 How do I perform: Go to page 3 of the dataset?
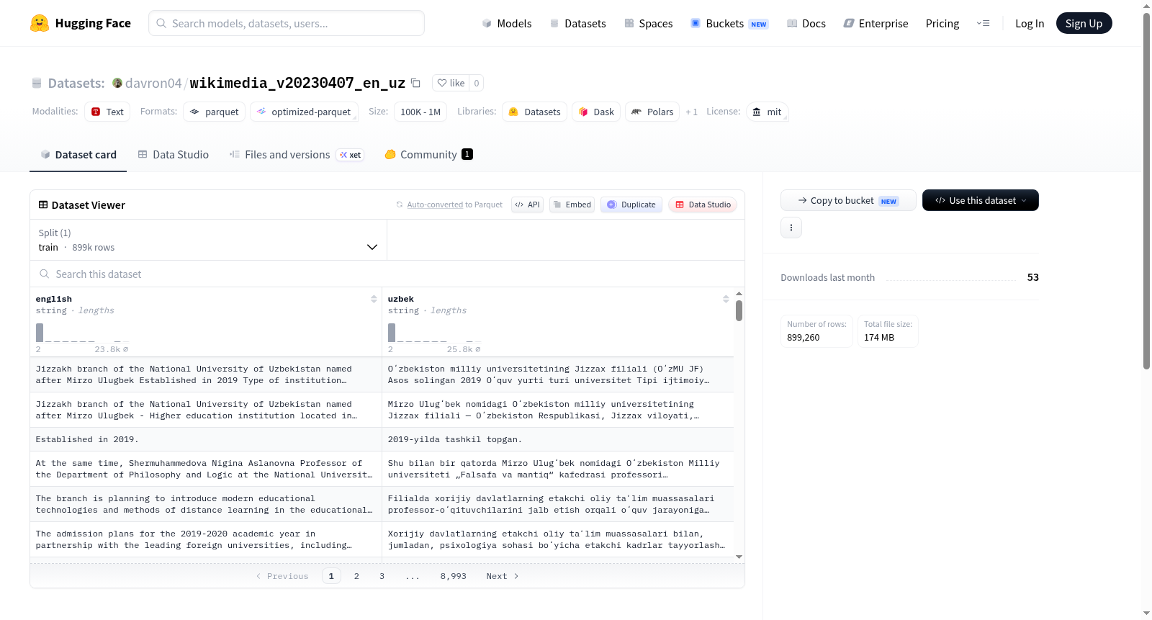click(x=382, y=576)
